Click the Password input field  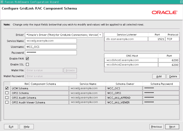coord(51,53)
